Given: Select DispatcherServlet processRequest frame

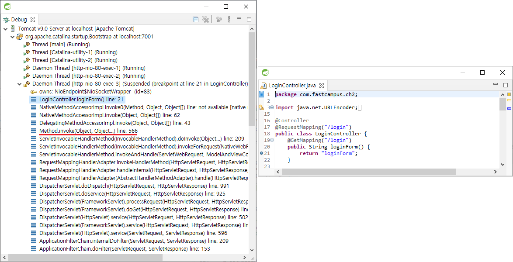Looking at the screenshot, I should click(144, 201).
